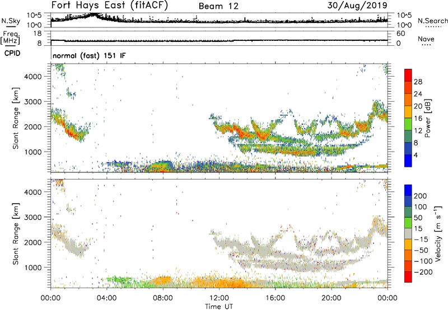Click the 'Beam 12' label
Screen dimensions: 448x310
coord(218,6)
